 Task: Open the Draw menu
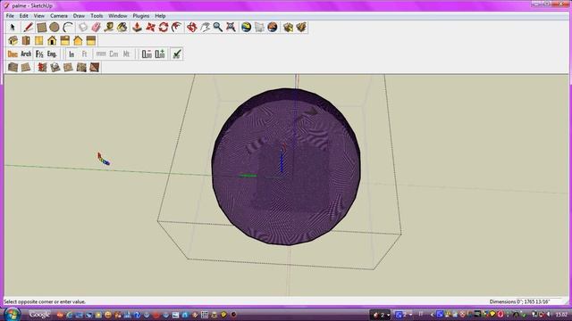79,16
